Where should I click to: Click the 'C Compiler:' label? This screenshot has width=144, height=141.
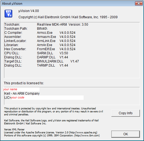(x=13, y=33)
